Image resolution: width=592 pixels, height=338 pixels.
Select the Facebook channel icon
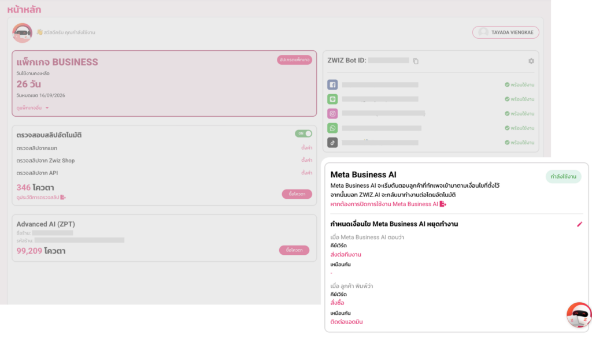tap(332, 84)
